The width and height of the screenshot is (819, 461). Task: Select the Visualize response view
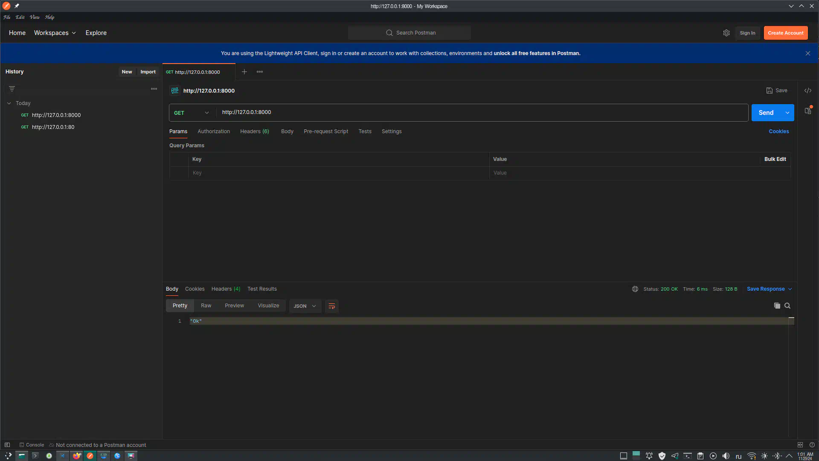point(268,306)
